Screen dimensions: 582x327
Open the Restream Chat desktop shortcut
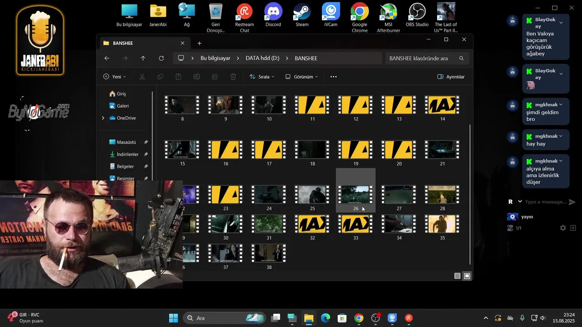click(x=245, y=18)
